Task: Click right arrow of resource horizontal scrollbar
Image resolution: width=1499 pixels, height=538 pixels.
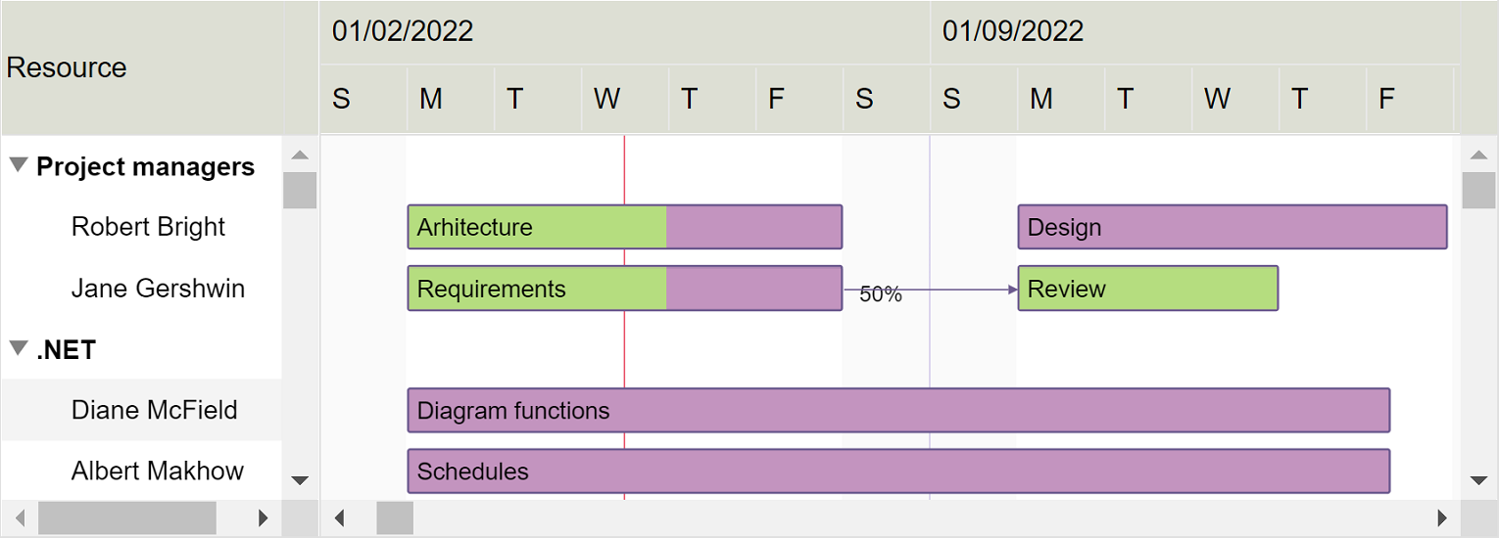Action: [263, 517]
